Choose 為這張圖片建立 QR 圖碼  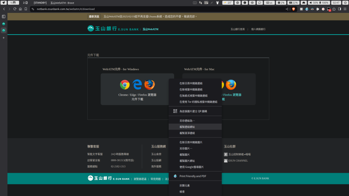[195, 111]
